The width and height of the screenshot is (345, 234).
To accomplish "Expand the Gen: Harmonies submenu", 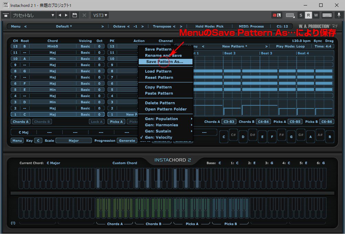I will tap(166, 125).
